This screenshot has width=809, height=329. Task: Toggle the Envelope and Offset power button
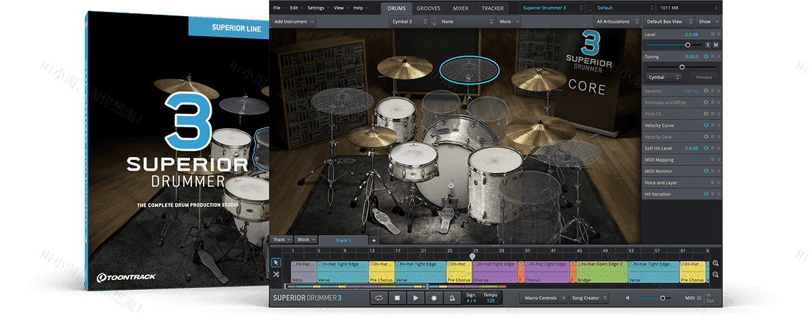(706, 102)
